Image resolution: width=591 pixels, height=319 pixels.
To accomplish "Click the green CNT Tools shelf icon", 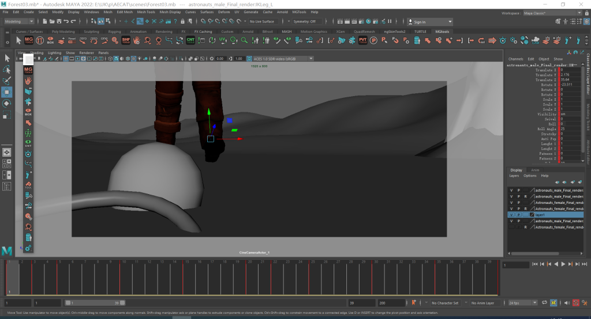I will coord(190,40).
